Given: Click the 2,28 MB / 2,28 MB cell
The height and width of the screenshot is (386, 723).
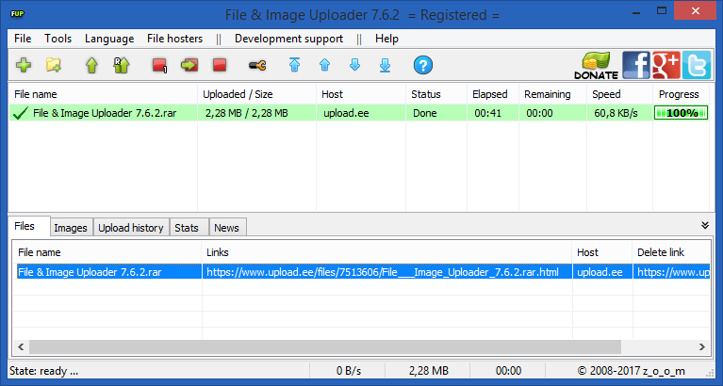Looking at the screenshot, I should tap(256, 113).
